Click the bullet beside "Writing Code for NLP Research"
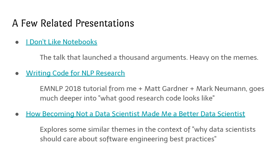 point(17,73)
